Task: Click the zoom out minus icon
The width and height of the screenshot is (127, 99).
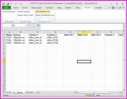Action: (103, 96)
